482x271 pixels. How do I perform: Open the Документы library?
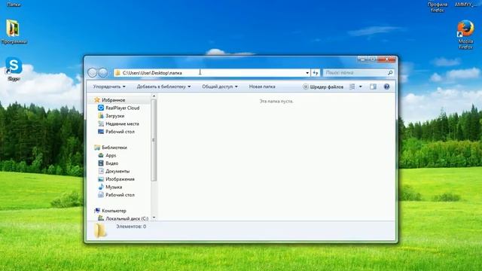[x=114, y=171]
